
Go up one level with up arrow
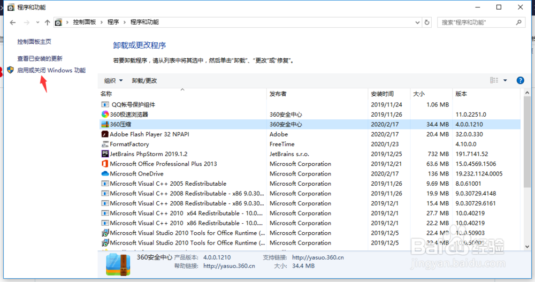coord(48,22)
